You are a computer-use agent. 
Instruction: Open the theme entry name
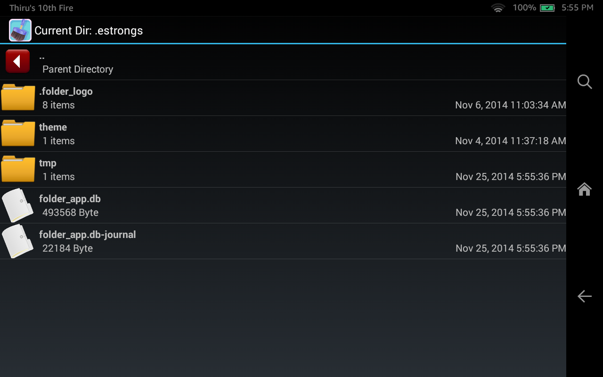pyautogui.click(x=53, y=127)
